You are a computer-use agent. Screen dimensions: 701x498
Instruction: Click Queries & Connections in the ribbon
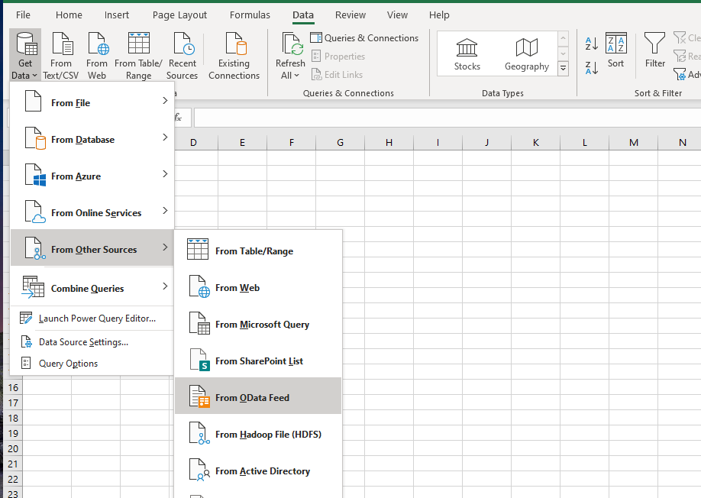(x=364, y=38)
